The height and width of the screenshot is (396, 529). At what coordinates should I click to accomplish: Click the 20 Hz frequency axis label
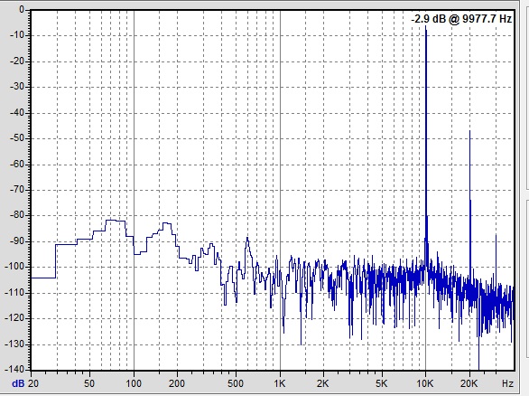point(33,383)
